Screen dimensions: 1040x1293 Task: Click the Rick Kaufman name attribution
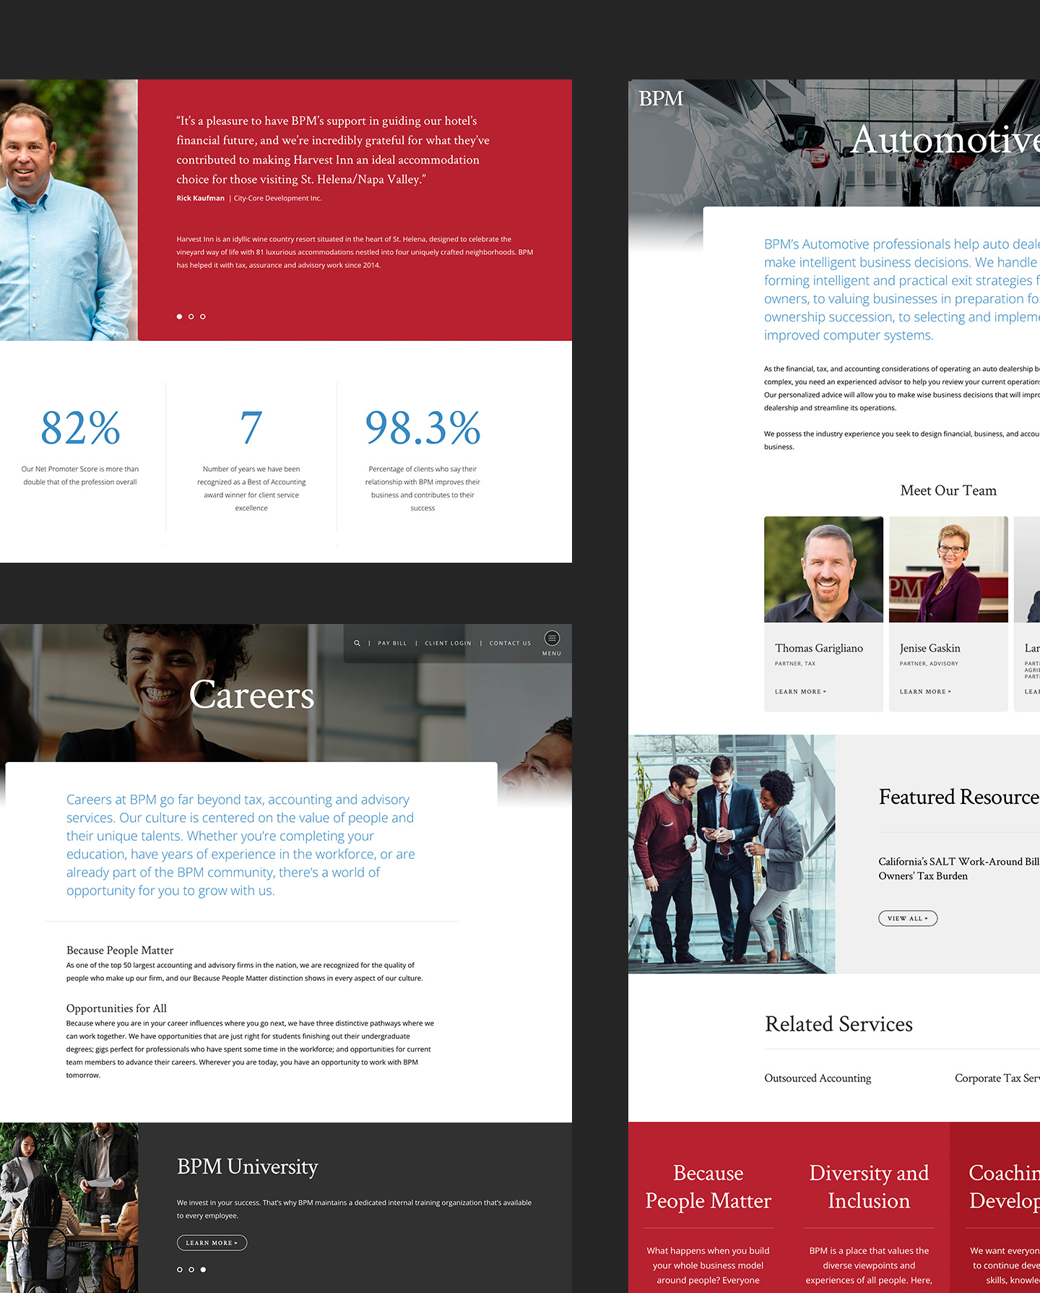(201, 198)
